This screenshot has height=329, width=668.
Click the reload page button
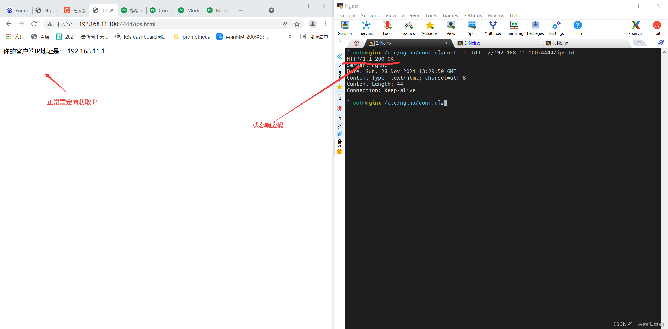(x=34, y=24)
